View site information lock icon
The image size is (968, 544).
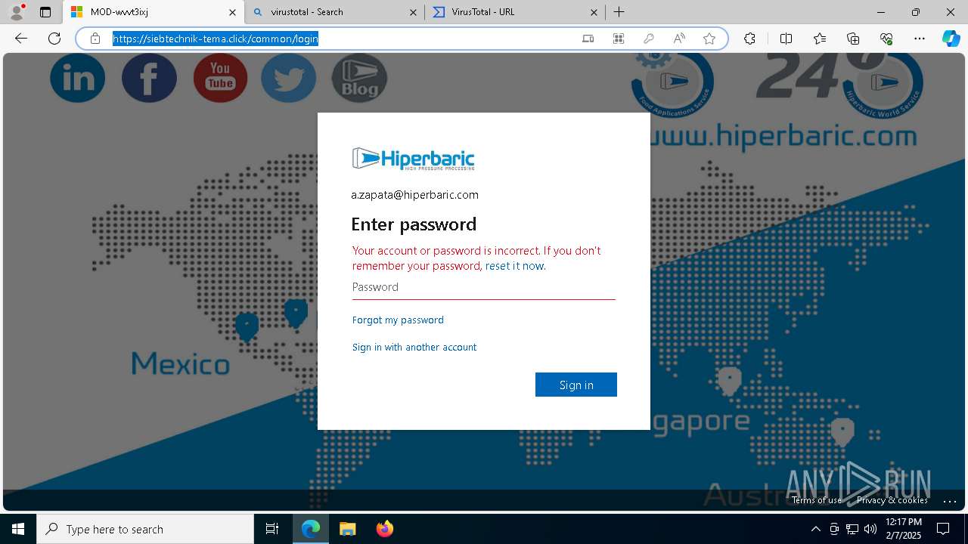click(x=95, y=39)
